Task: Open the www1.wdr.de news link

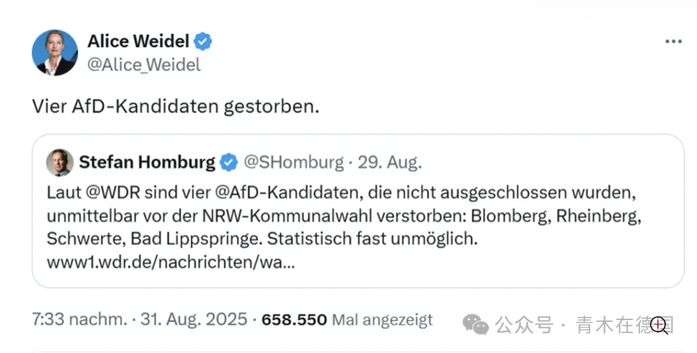Action: click(171, 263)
